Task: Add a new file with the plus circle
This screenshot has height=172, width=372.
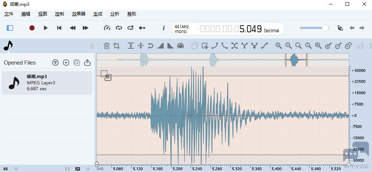Action: tap(66, 63)
